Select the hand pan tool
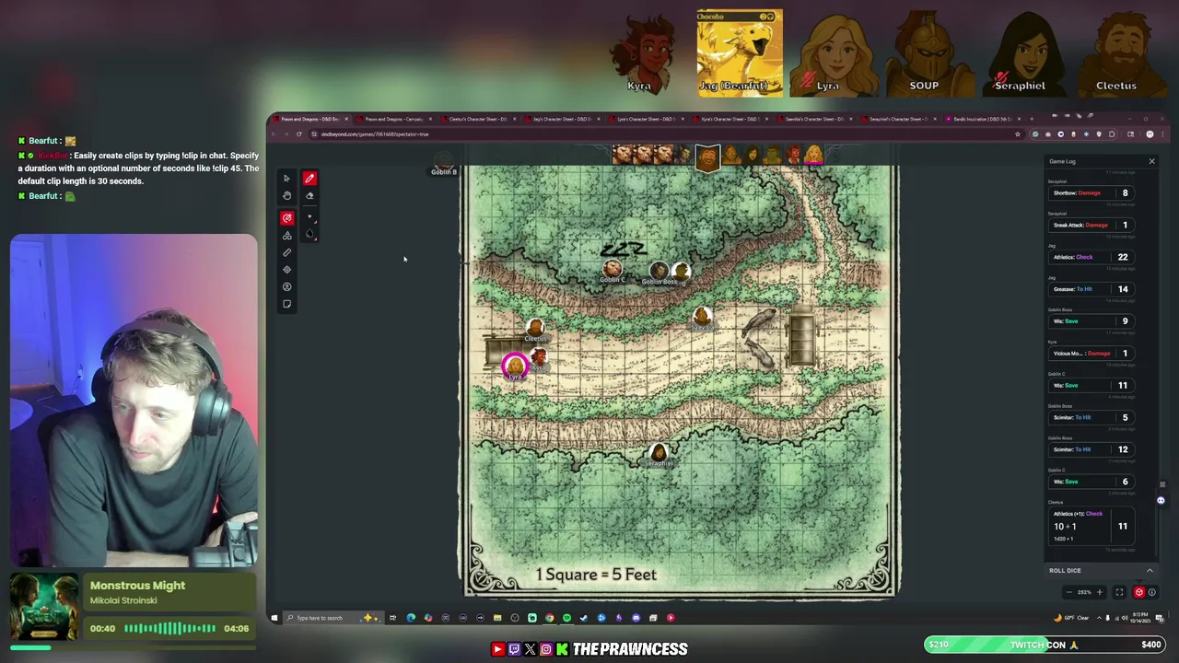The height and width of the screenshot is (663, 1179). coord(286,196)
